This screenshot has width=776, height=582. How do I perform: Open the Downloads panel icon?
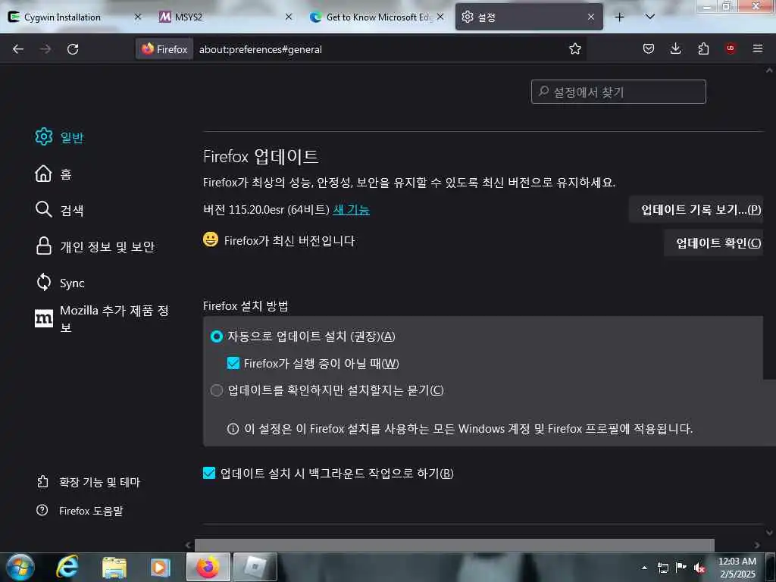click(675, 48)
